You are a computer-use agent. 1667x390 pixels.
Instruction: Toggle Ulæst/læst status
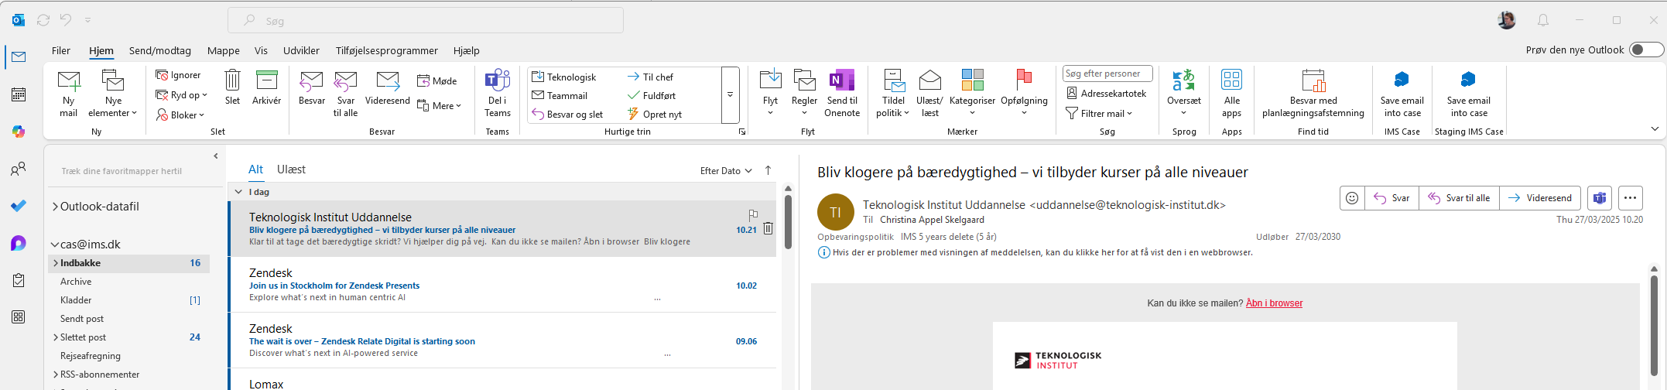click(x=929, y=94)
